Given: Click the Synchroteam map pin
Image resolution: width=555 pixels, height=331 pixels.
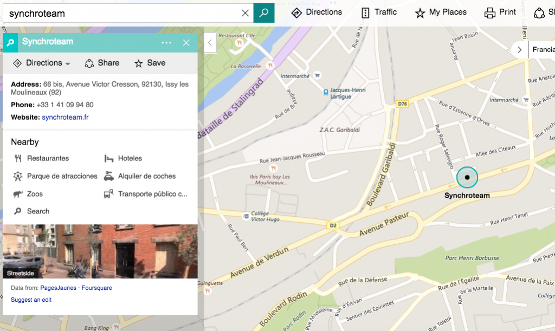Looking at the screenshot, I should tap(467, 177).
